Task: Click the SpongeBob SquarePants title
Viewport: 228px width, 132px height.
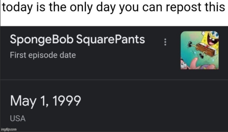Action: point(77,39)
